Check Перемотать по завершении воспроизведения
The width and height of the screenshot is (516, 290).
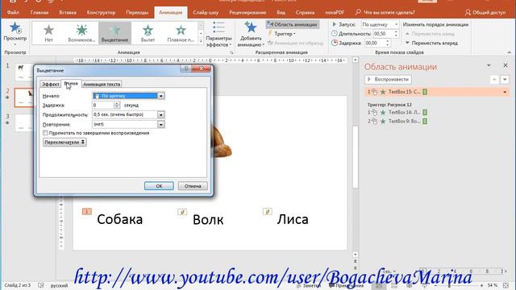[x=45, y=133]
